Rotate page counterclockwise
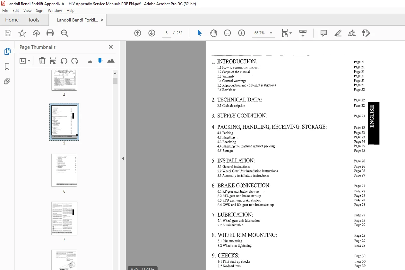Image resolution: width=405 pixels, height=270 pixels. (x=64, y=61)
